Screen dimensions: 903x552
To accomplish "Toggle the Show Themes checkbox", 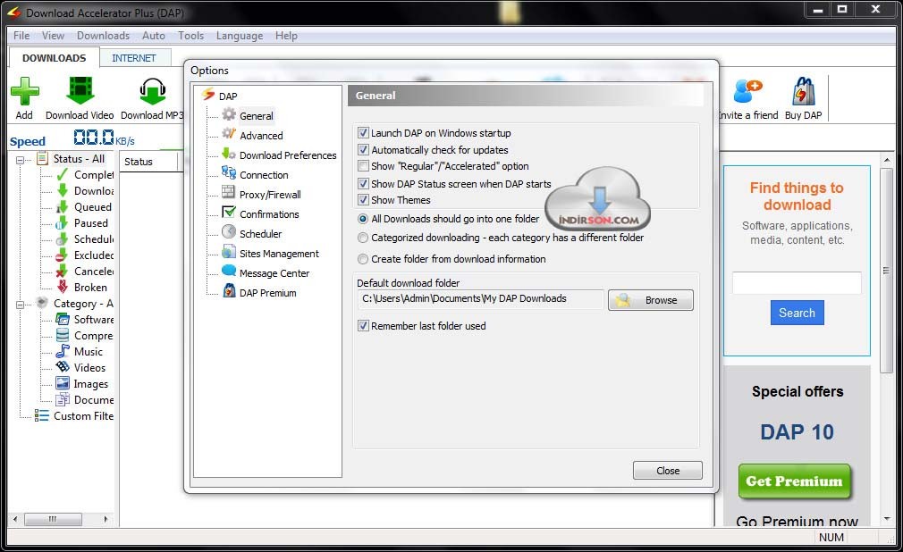I will [x=363, y=200].
